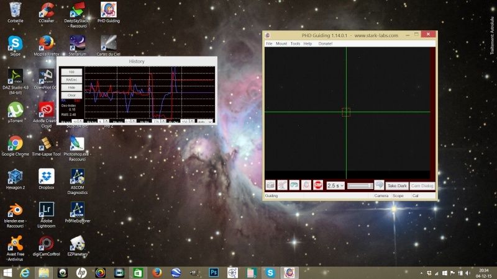Click the Clear button in History window
The image size is (497, 279).
click(x=71, y=95)
